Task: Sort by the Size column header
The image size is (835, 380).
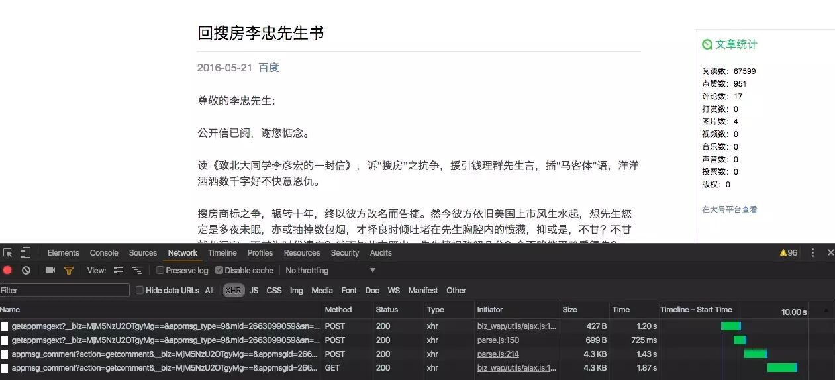Action: pyautogui.click(x=585, y=310)
